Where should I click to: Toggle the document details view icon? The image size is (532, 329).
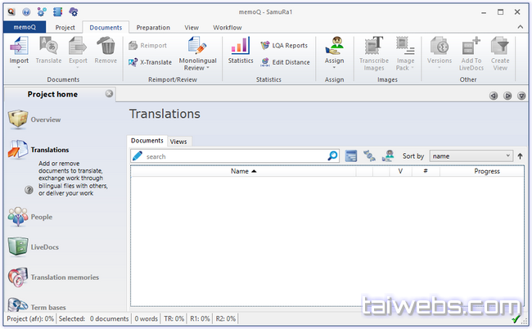pos(351,155)
